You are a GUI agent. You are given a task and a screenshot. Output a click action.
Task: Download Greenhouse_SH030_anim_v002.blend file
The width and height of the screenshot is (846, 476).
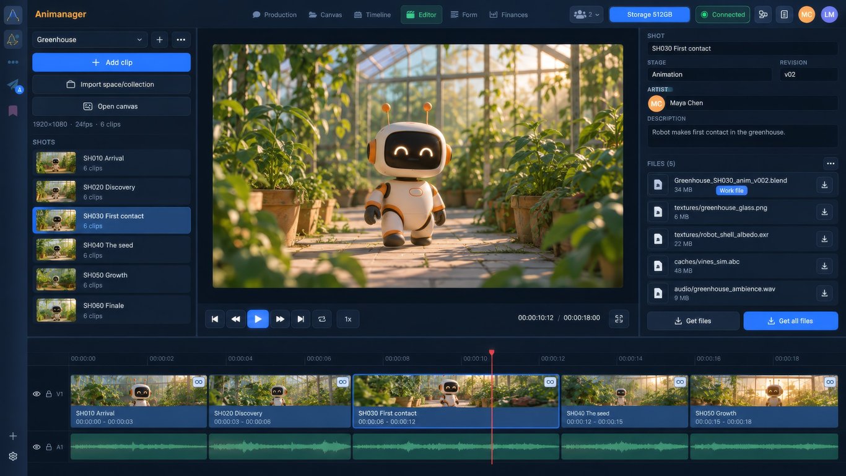tap(824, 185)
